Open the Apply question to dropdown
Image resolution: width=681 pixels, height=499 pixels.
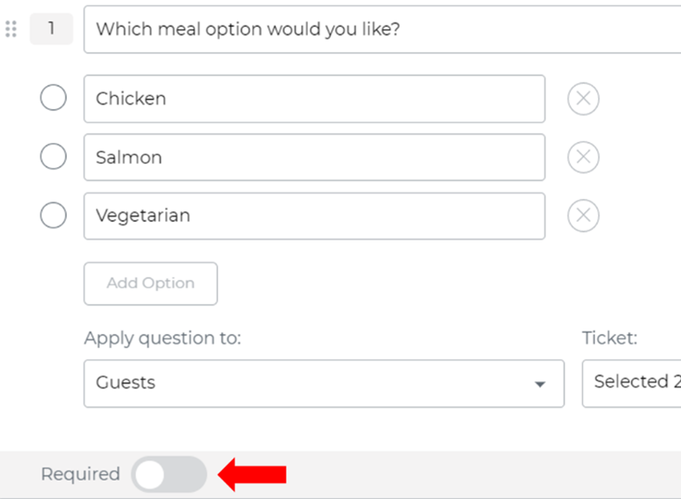(323, 384)
